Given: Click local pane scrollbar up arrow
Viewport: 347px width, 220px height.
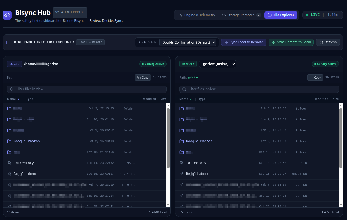Looking at the screenshot, I should (168, 105).
